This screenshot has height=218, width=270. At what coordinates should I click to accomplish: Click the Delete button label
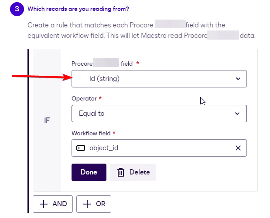click(140, 172)
